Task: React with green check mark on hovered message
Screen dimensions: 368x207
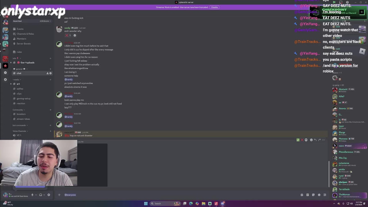Action: [x=298, y=140]
